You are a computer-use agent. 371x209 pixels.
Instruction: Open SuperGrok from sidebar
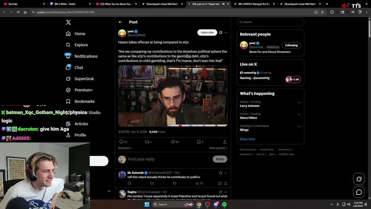(80, 79)
